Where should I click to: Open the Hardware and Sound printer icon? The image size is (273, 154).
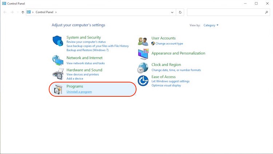pyautogui.click(x=58, y=74)
